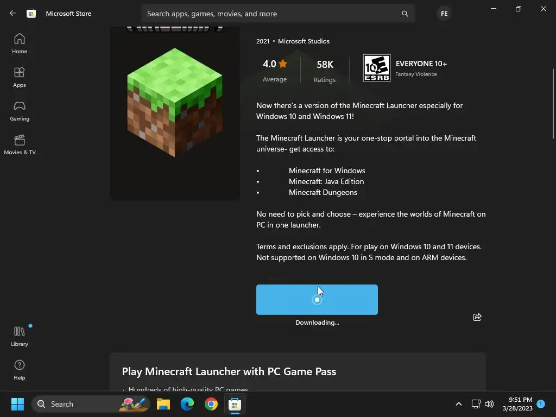
Task: Open the Home section in the sidebar
Action: click(x=20, y=43)
